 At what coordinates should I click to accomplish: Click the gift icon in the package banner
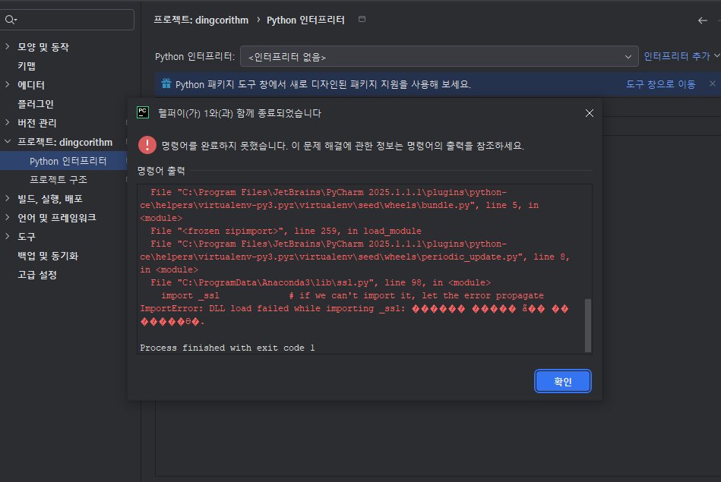pyautogui.click(x=166, y=83)
